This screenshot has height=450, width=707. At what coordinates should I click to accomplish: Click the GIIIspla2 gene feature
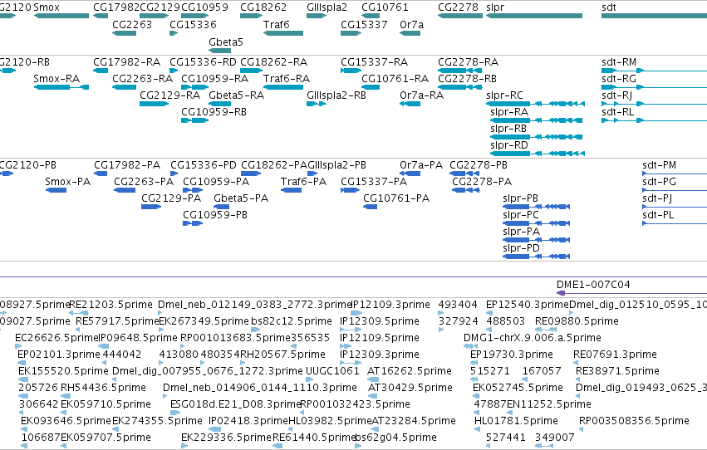coord(317,17)
